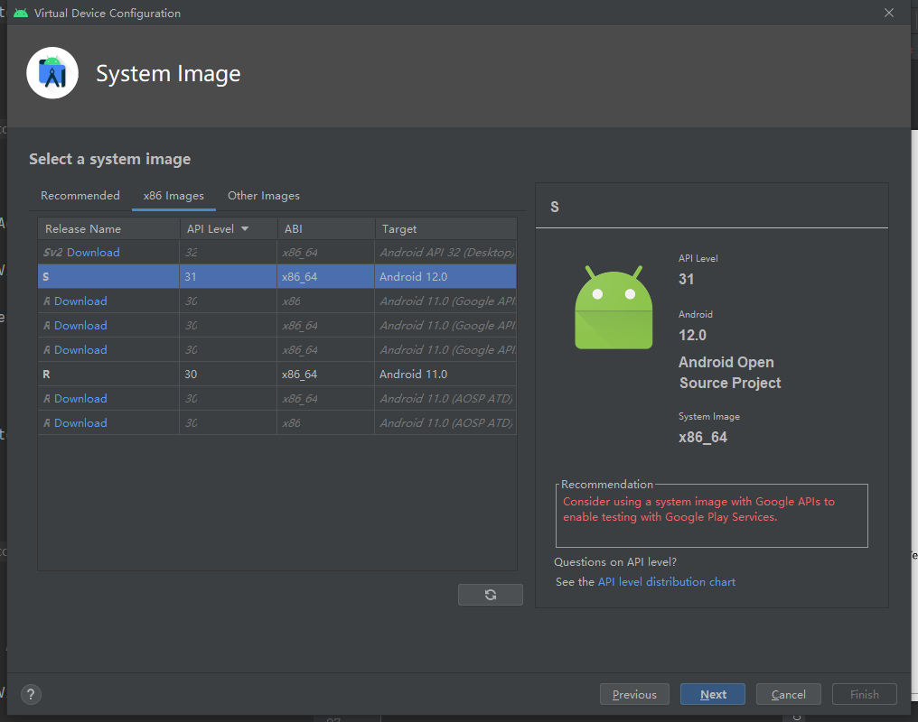918x722 pixels.
Task: Download the Sv2 API 32 image
Action: [93, 253]
